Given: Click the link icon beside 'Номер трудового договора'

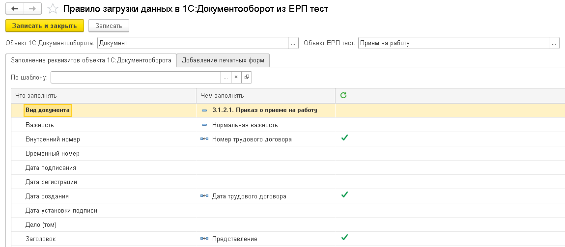Looking at the screenshot, I should click(x=204, y=139).
